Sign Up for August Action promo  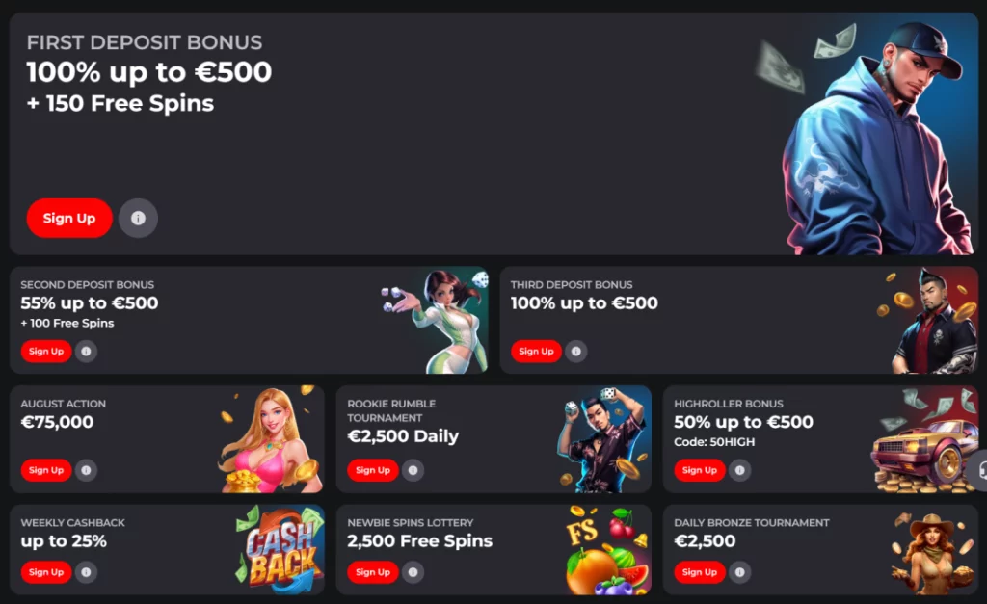pyautogui.click(x=46, y=470)
